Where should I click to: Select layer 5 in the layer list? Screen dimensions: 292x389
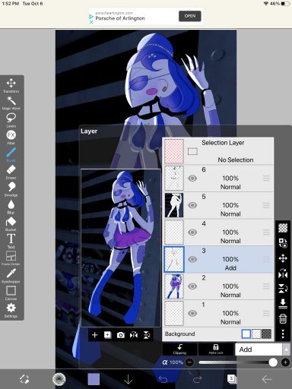point(217,205)
